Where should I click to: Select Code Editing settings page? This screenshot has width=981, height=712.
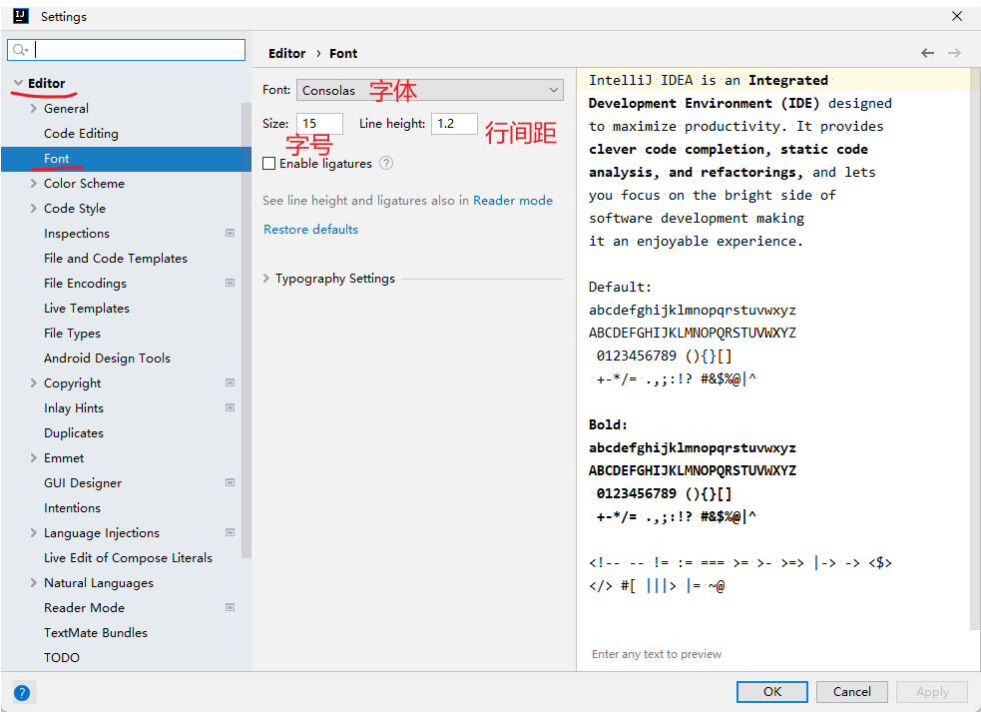(x=81, y=134)
